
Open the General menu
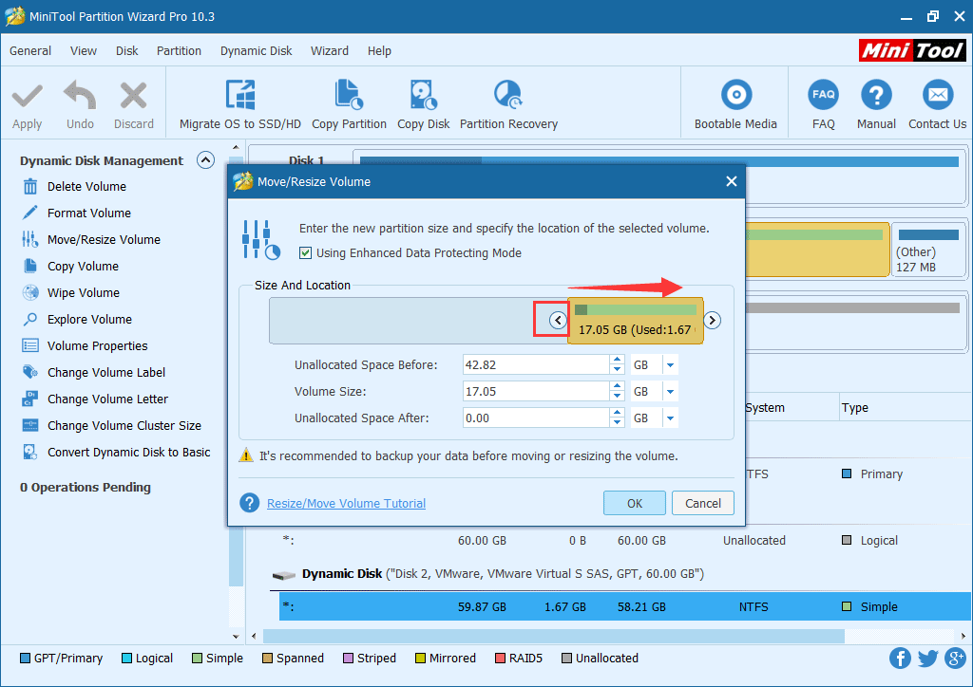[x=30, y=51]
